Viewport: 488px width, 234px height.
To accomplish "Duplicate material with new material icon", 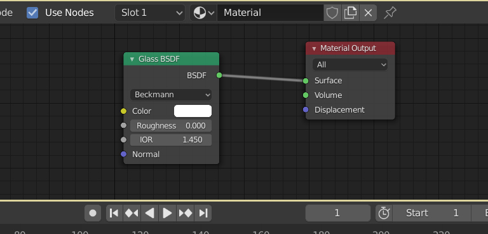I will click(x=350, y=13).
